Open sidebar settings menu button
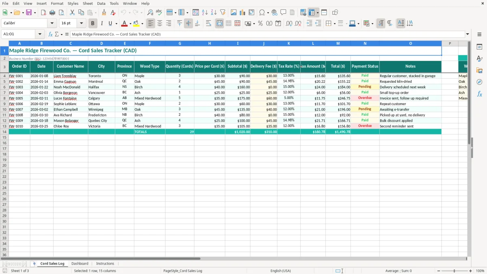This screenshot has height=274, width=487. click(479, 34)
